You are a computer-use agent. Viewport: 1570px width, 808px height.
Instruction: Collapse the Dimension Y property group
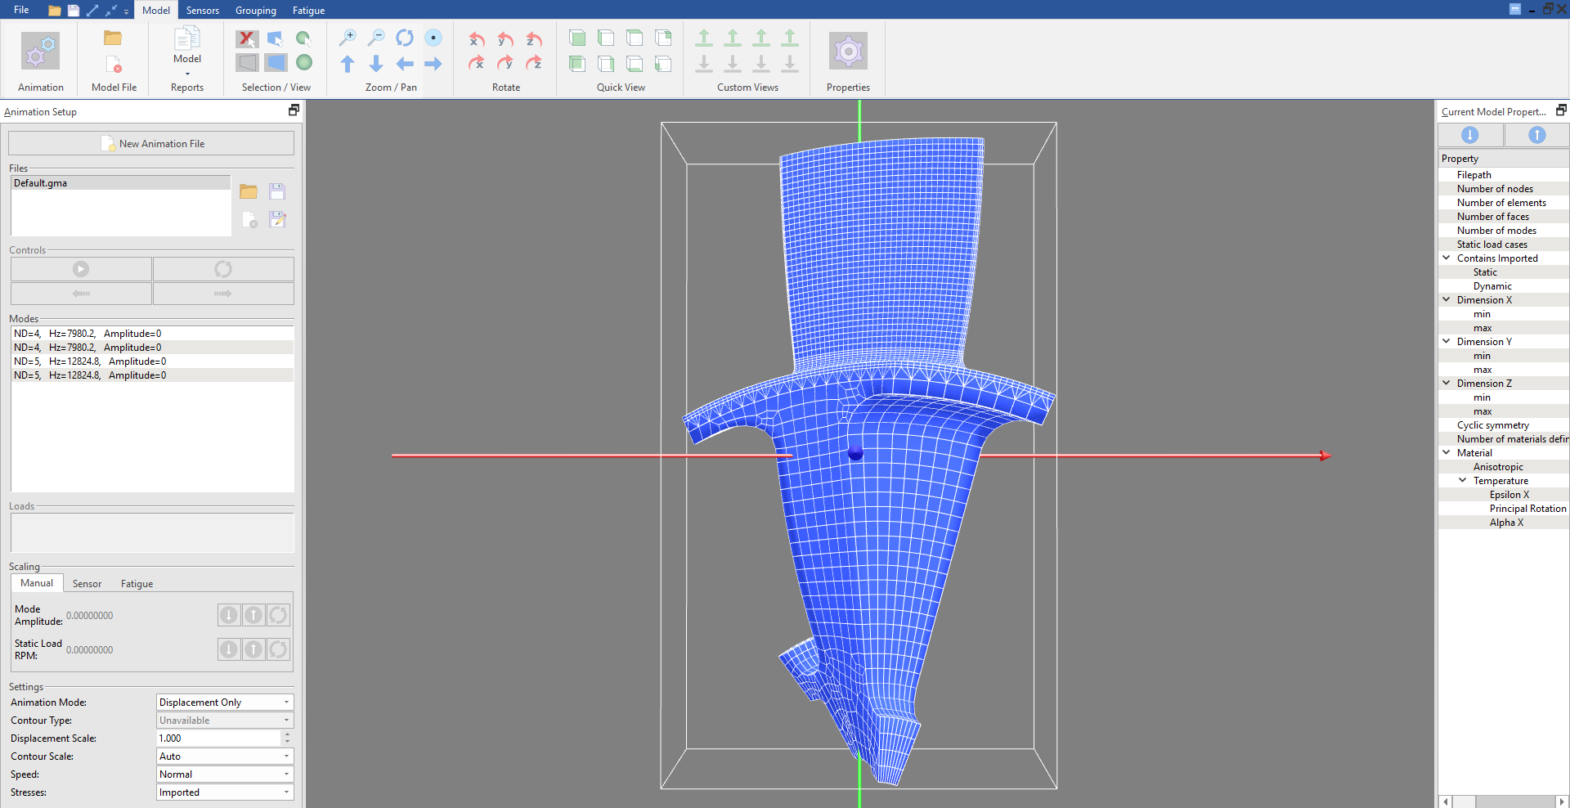[x=1447, y=341]
